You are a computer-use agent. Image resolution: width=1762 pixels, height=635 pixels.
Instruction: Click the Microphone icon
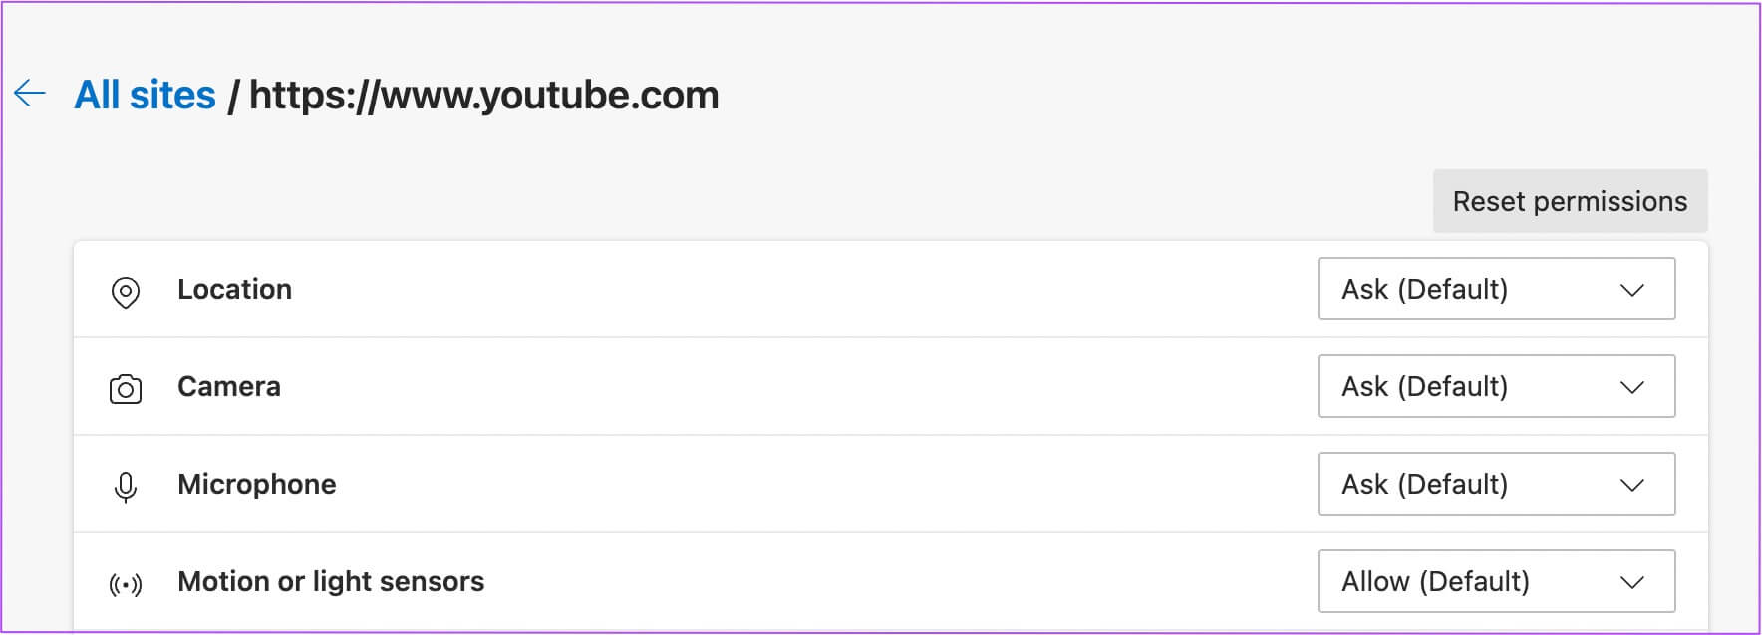coord(126,486)
